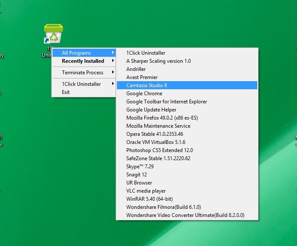Click Exit in the context menu

point(66,92)
